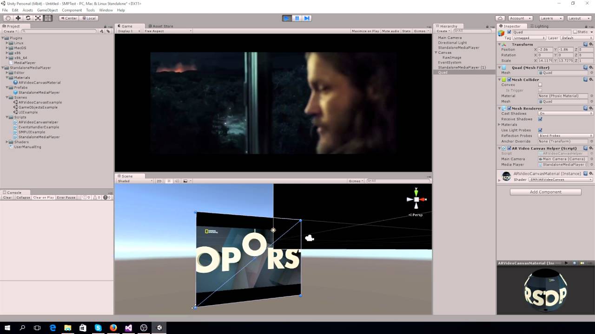The image size is (595, 334).
Task: Open search by label filter in Project
Action: point(108,31)
